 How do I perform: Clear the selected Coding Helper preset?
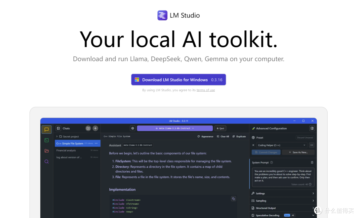tap(253, 145)
